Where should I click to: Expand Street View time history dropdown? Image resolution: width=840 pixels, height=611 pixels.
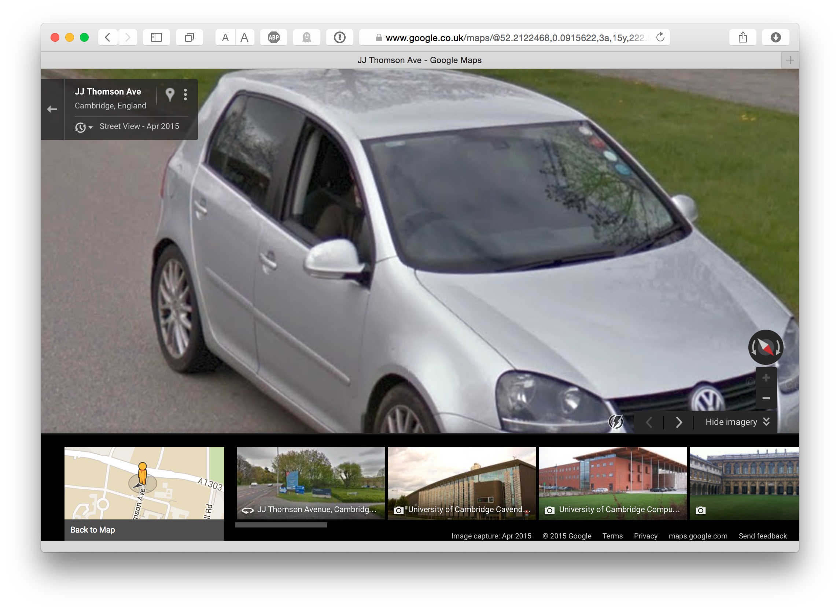(x=84, y=127)
